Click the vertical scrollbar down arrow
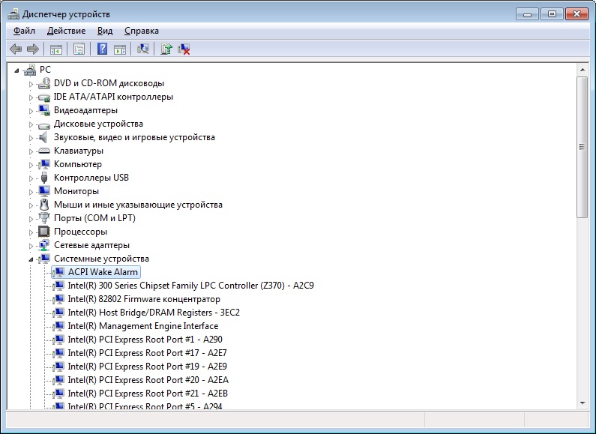 click(x=582, y=403)
